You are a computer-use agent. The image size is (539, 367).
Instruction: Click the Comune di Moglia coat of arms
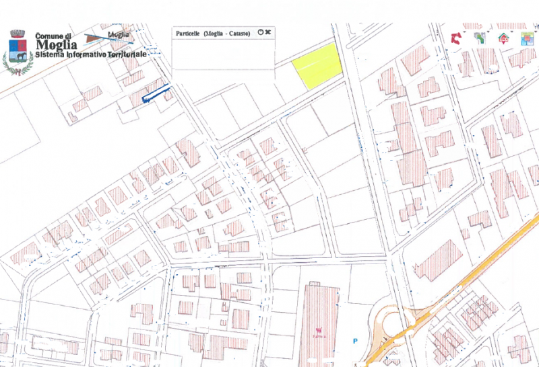(x=18, y=52)
